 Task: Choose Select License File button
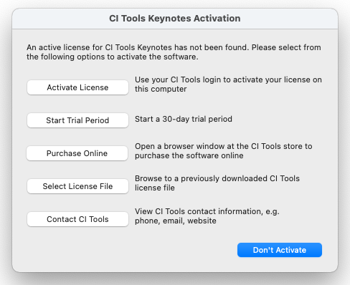click(77, 186)
